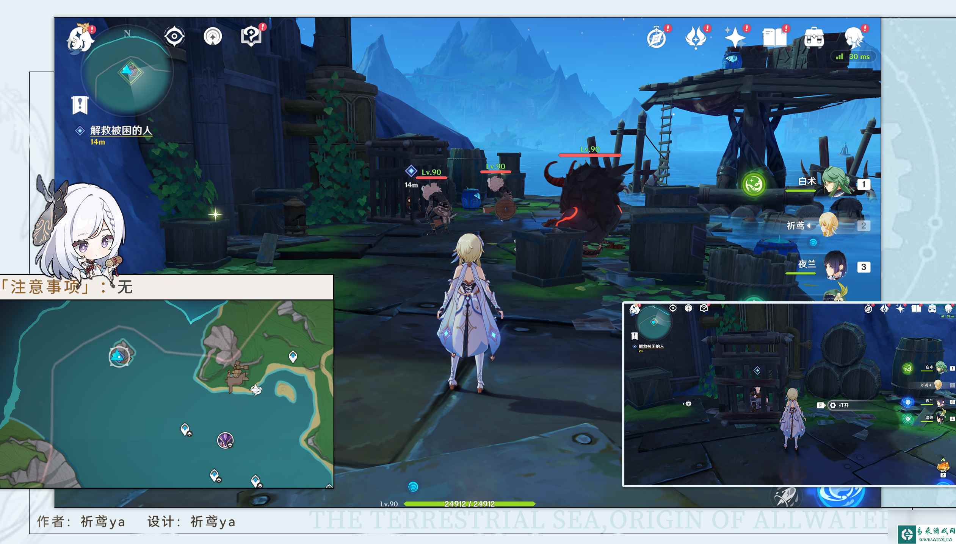
Task: Select the four-point star waypoint on map
Action: click(256, 390)
